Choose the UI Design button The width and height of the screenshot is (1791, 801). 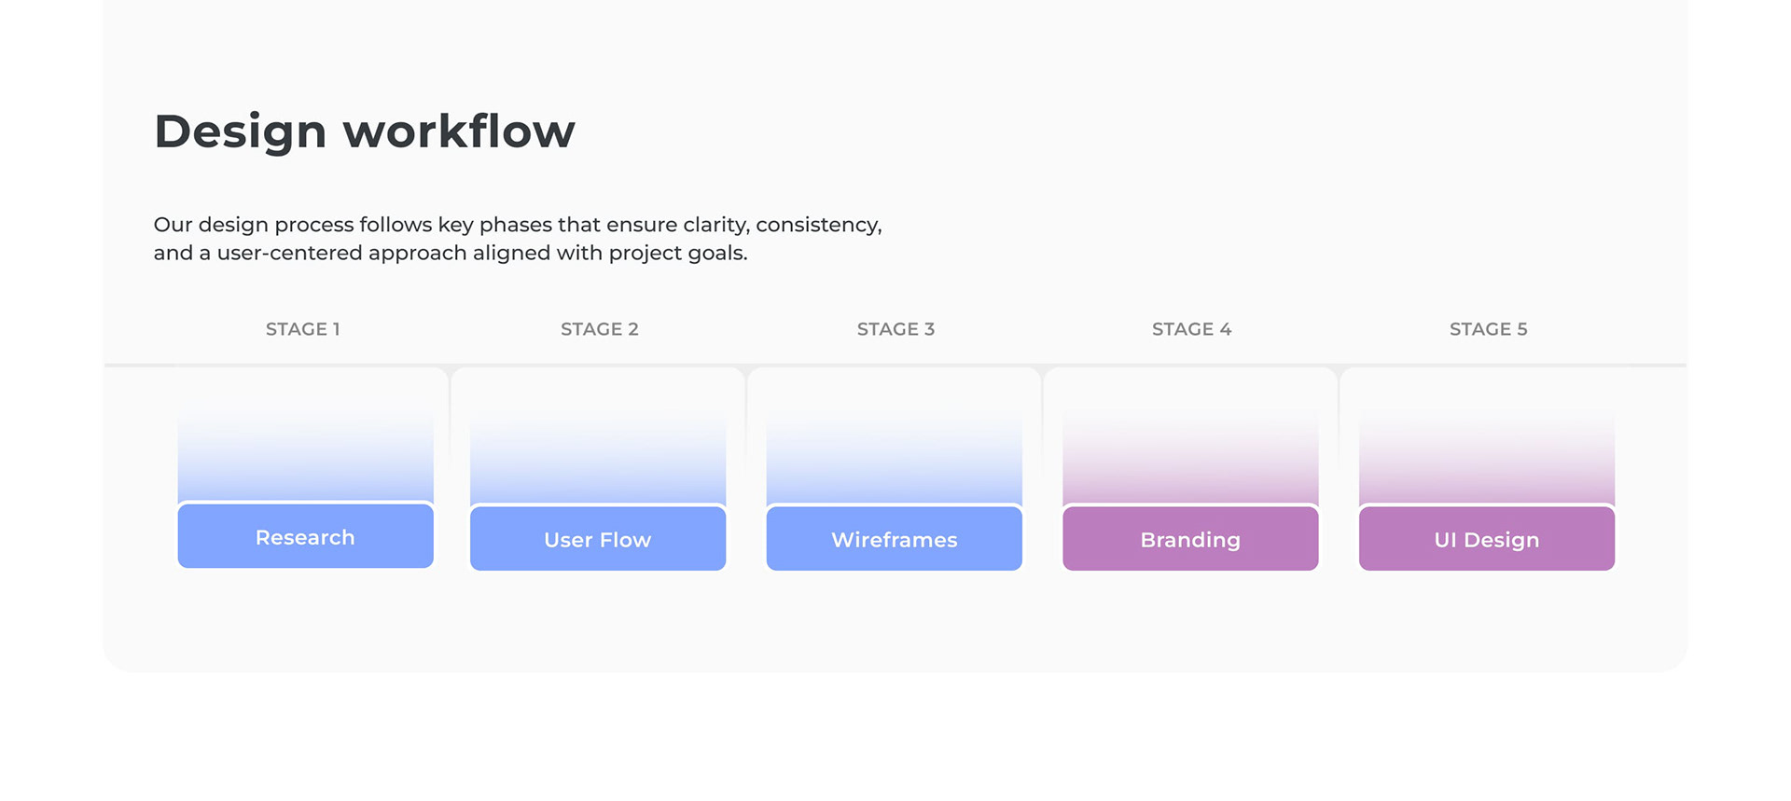point(1486,539)
